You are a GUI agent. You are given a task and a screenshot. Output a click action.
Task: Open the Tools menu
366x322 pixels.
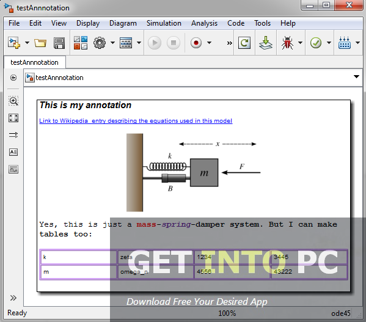[x=262, y=23]
